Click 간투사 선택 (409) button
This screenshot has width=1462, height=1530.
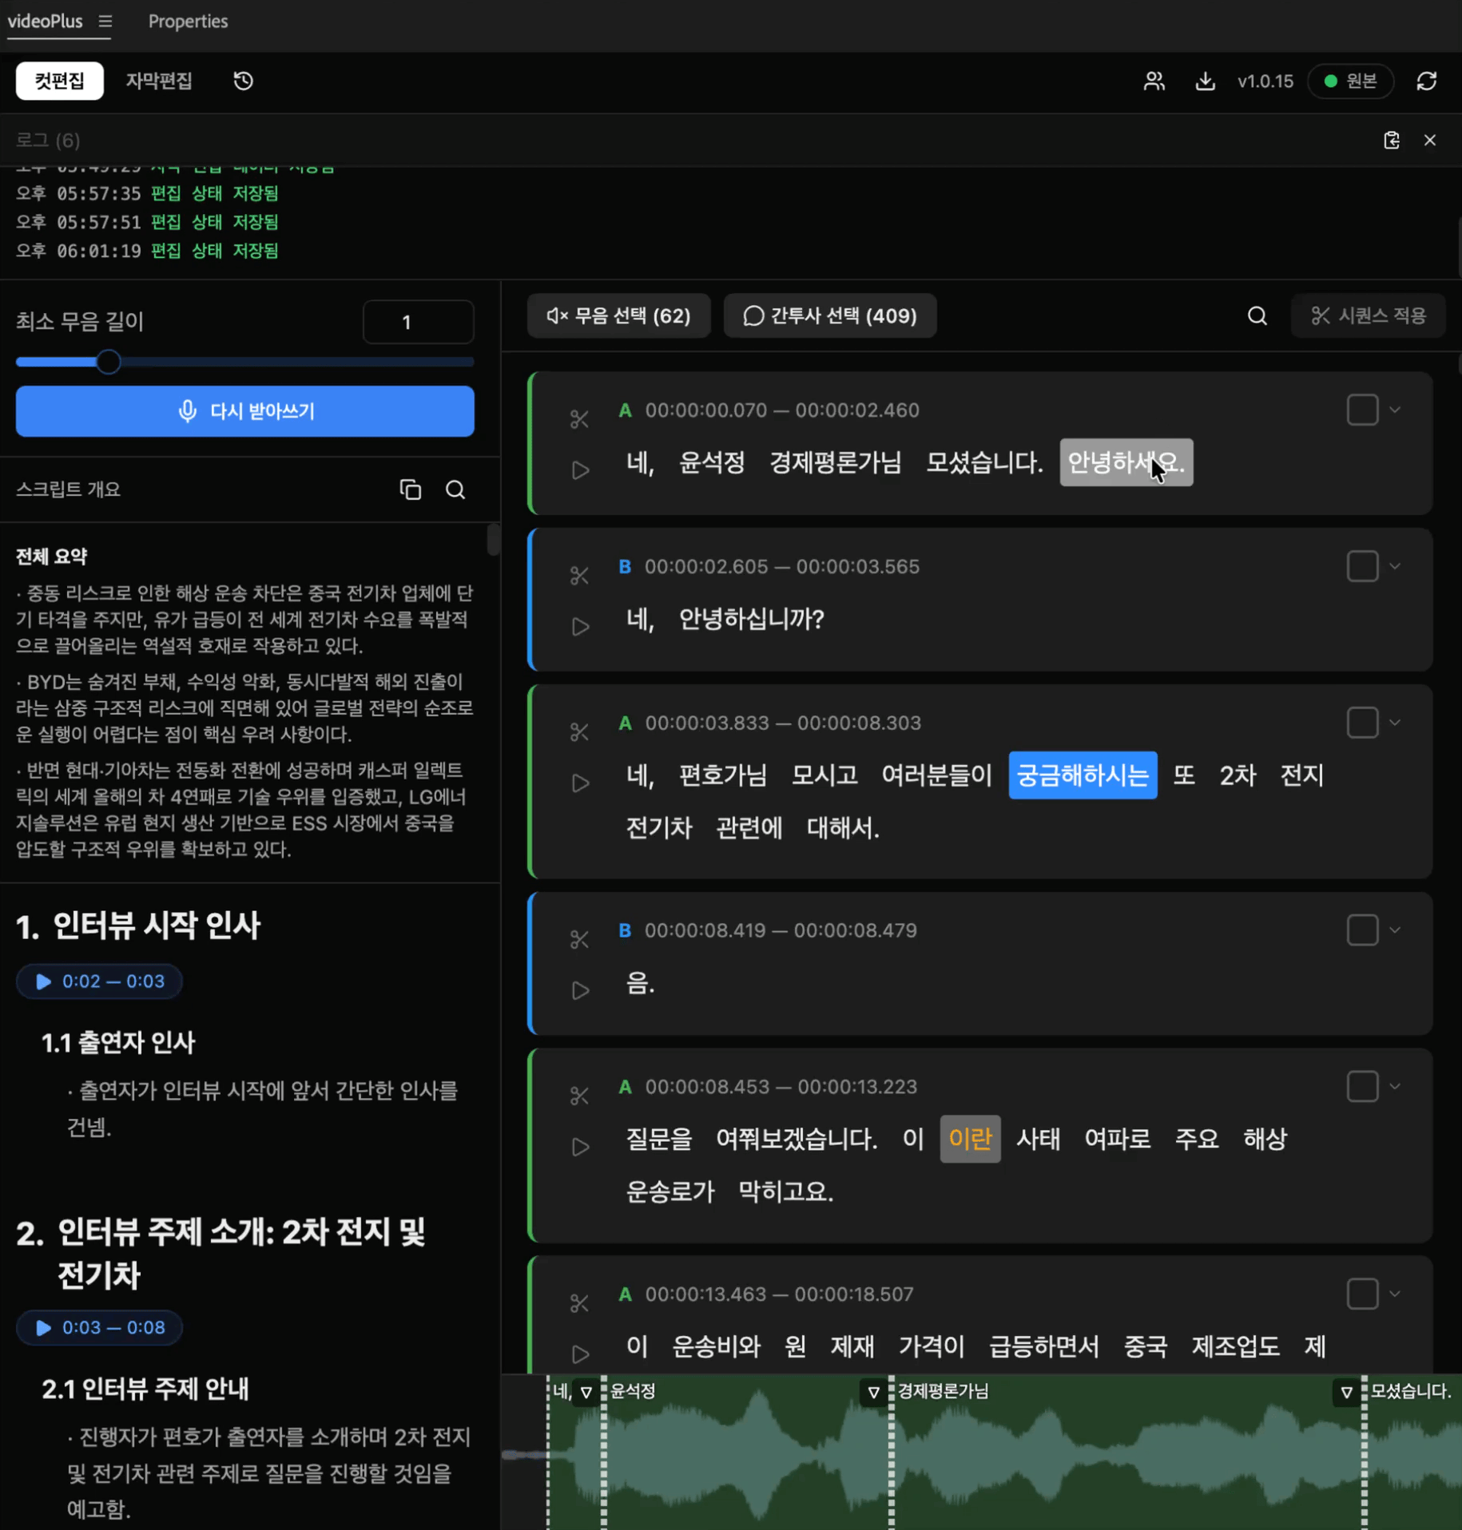830,315
